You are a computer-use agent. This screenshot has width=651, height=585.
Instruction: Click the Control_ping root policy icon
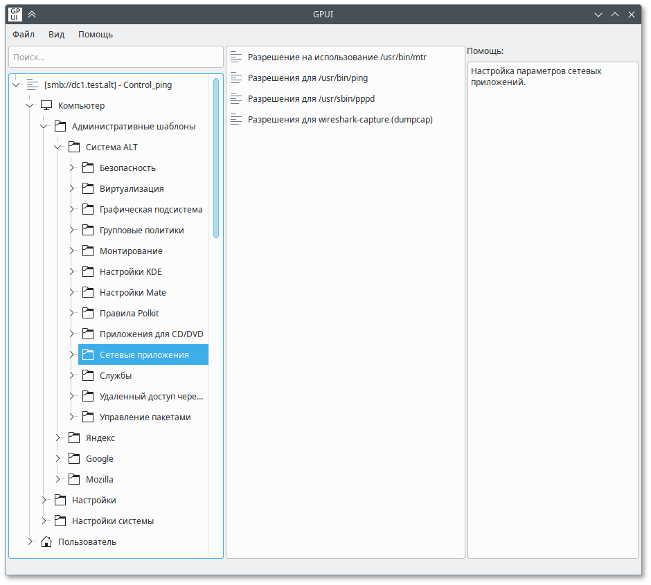(32, 84)
